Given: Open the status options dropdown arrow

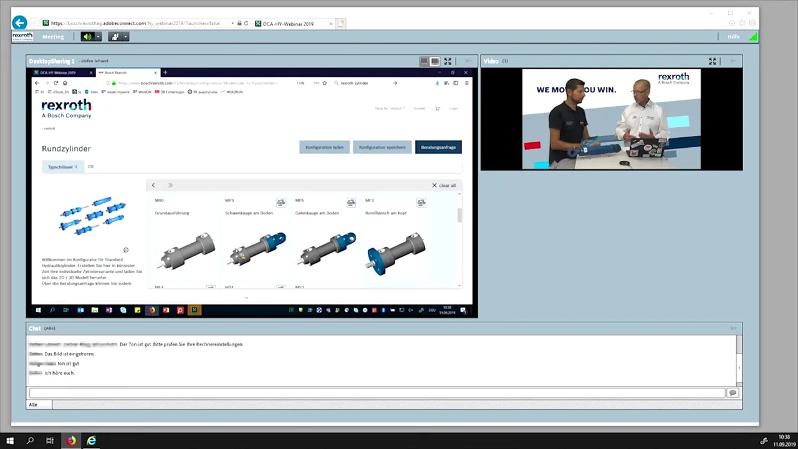Looking at the screenshot, I should 125,37.
